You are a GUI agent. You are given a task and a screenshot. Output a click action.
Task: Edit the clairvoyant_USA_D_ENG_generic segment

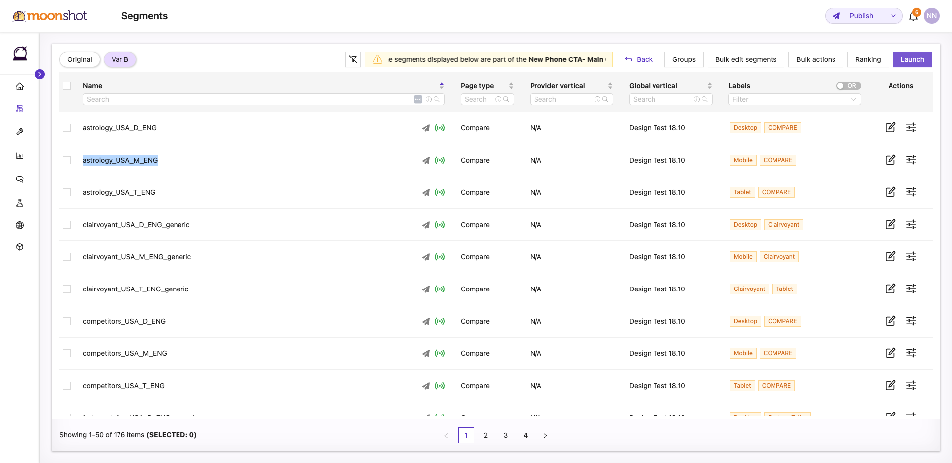coord(891,224)
